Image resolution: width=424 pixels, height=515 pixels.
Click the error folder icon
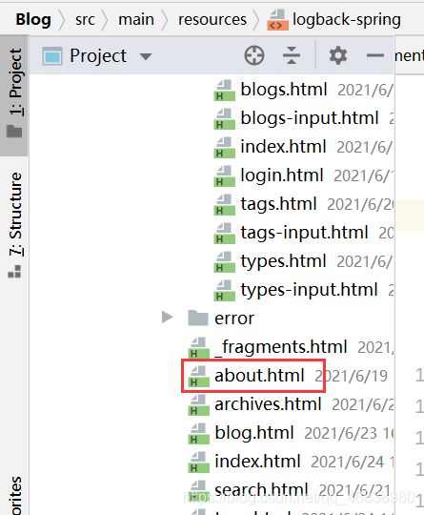pyautogui.click(x=198, y=318)
